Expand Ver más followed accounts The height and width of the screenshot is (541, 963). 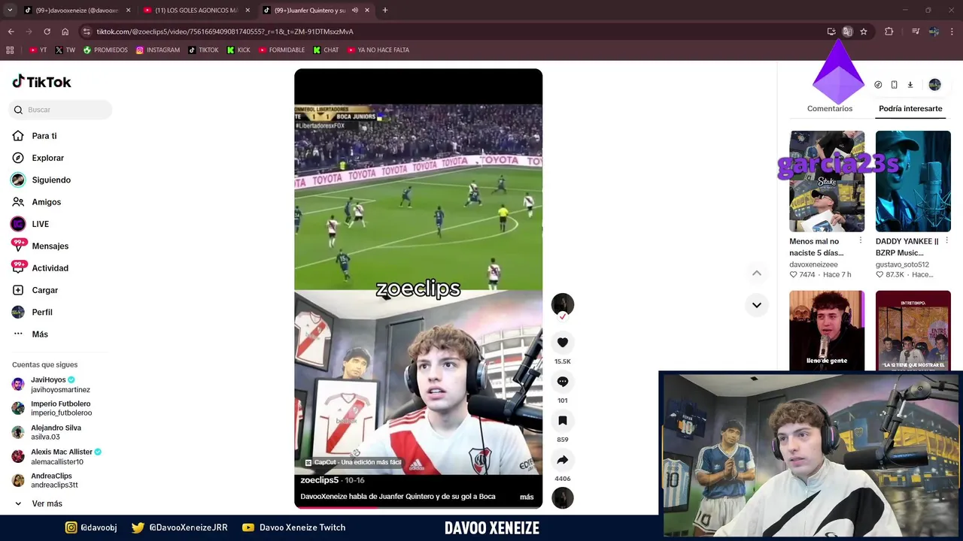(47, 503)
